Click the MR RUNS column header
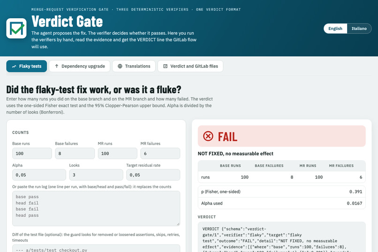Image resolution: width=378 pixels, height=252 pixels. (x=308, y=166)
